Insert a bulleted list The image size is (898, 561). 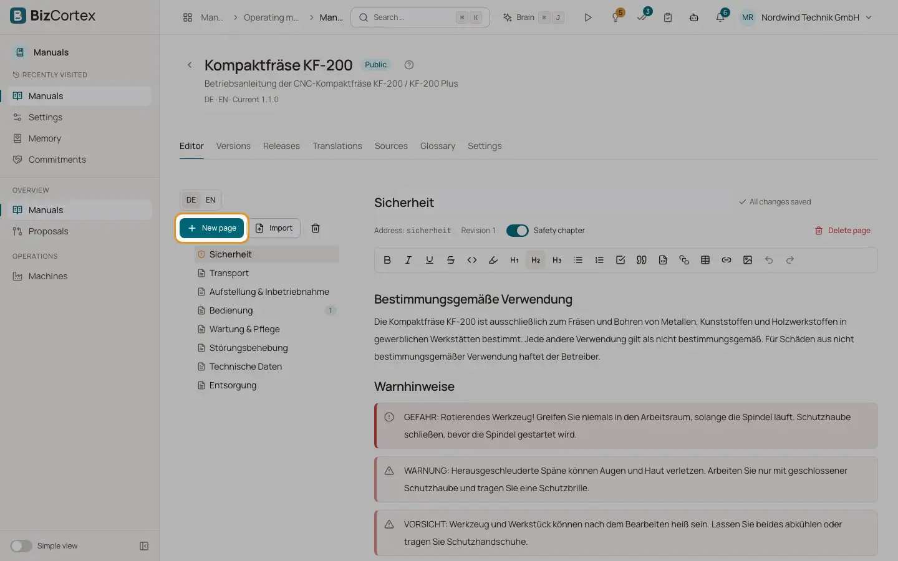click(x=578, y=260)
